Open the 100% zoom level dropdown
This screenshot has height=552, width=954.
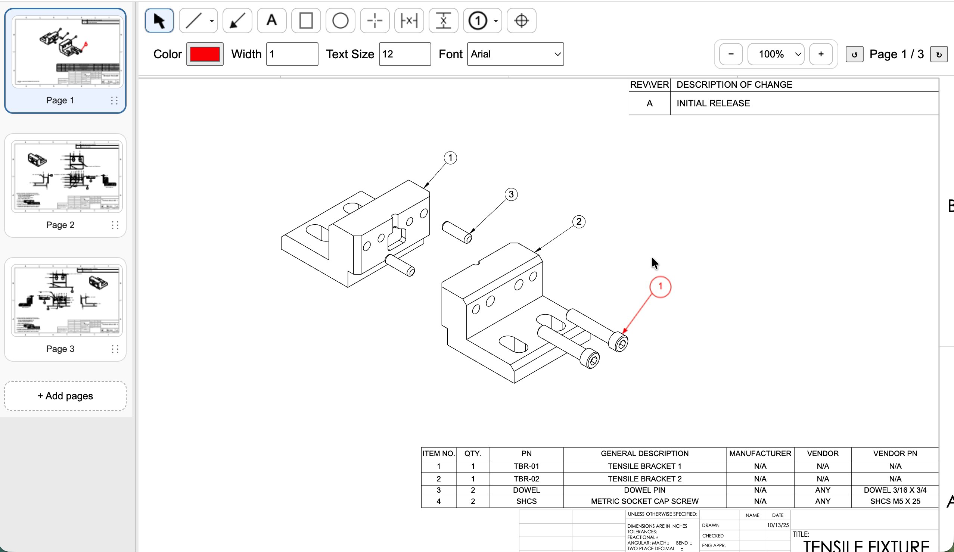(775, 54)
